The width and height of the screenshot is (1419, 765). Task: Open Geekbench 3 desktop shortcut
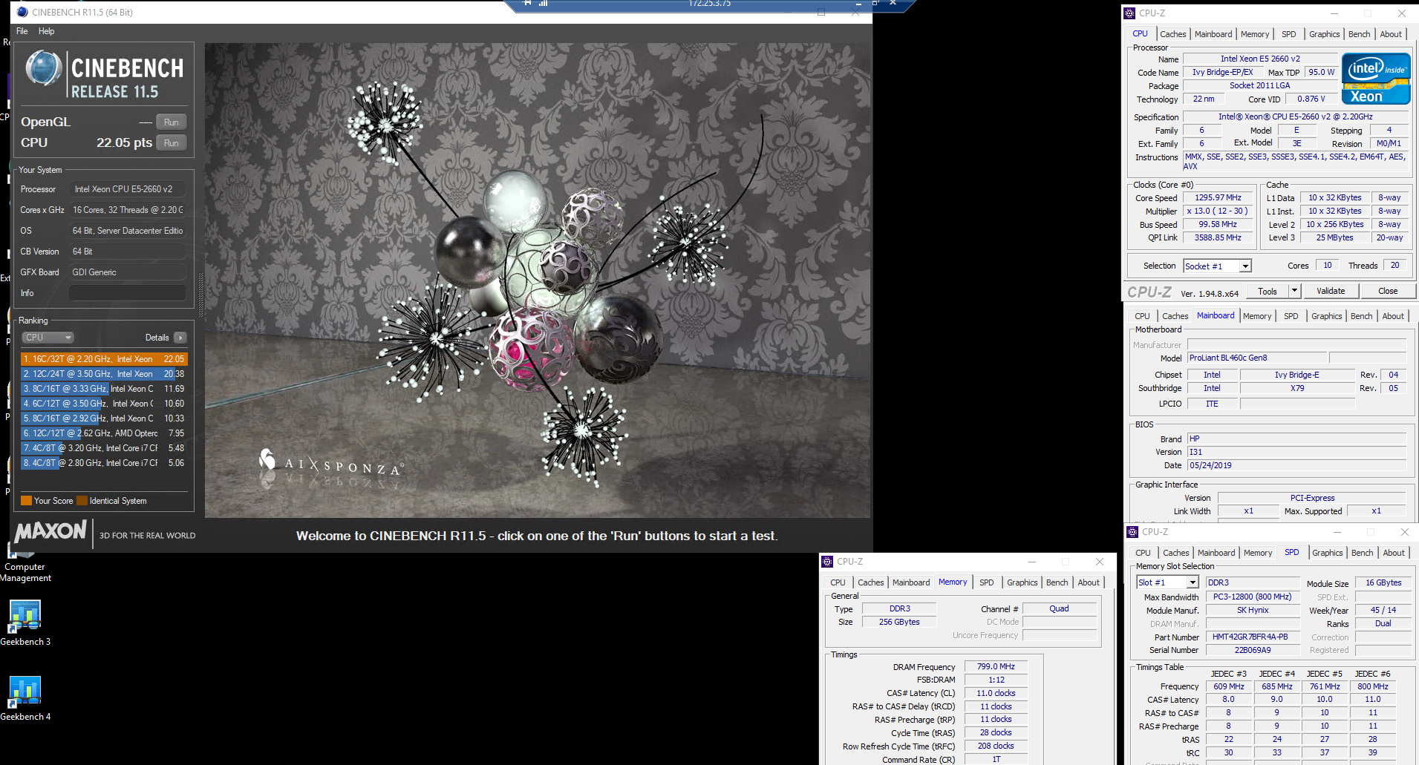coord(25,622)
